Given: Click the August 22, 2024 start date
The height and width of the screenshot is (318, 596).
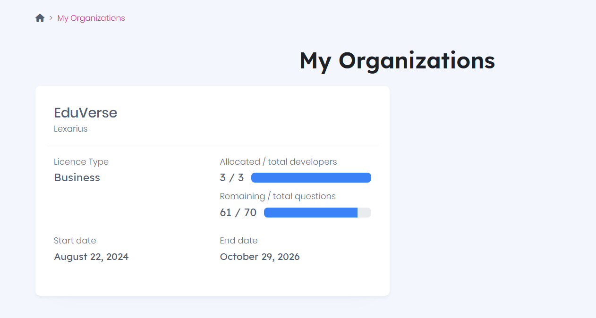Looking at the screenshot, I should 91,257.
